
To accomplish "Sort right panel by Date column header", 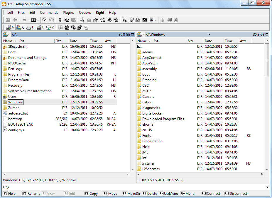I will (214, 41).
